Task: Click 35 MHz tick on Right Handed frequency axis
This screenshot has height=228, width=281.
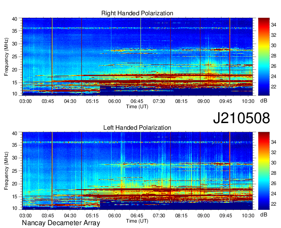Action: [14, 31]
